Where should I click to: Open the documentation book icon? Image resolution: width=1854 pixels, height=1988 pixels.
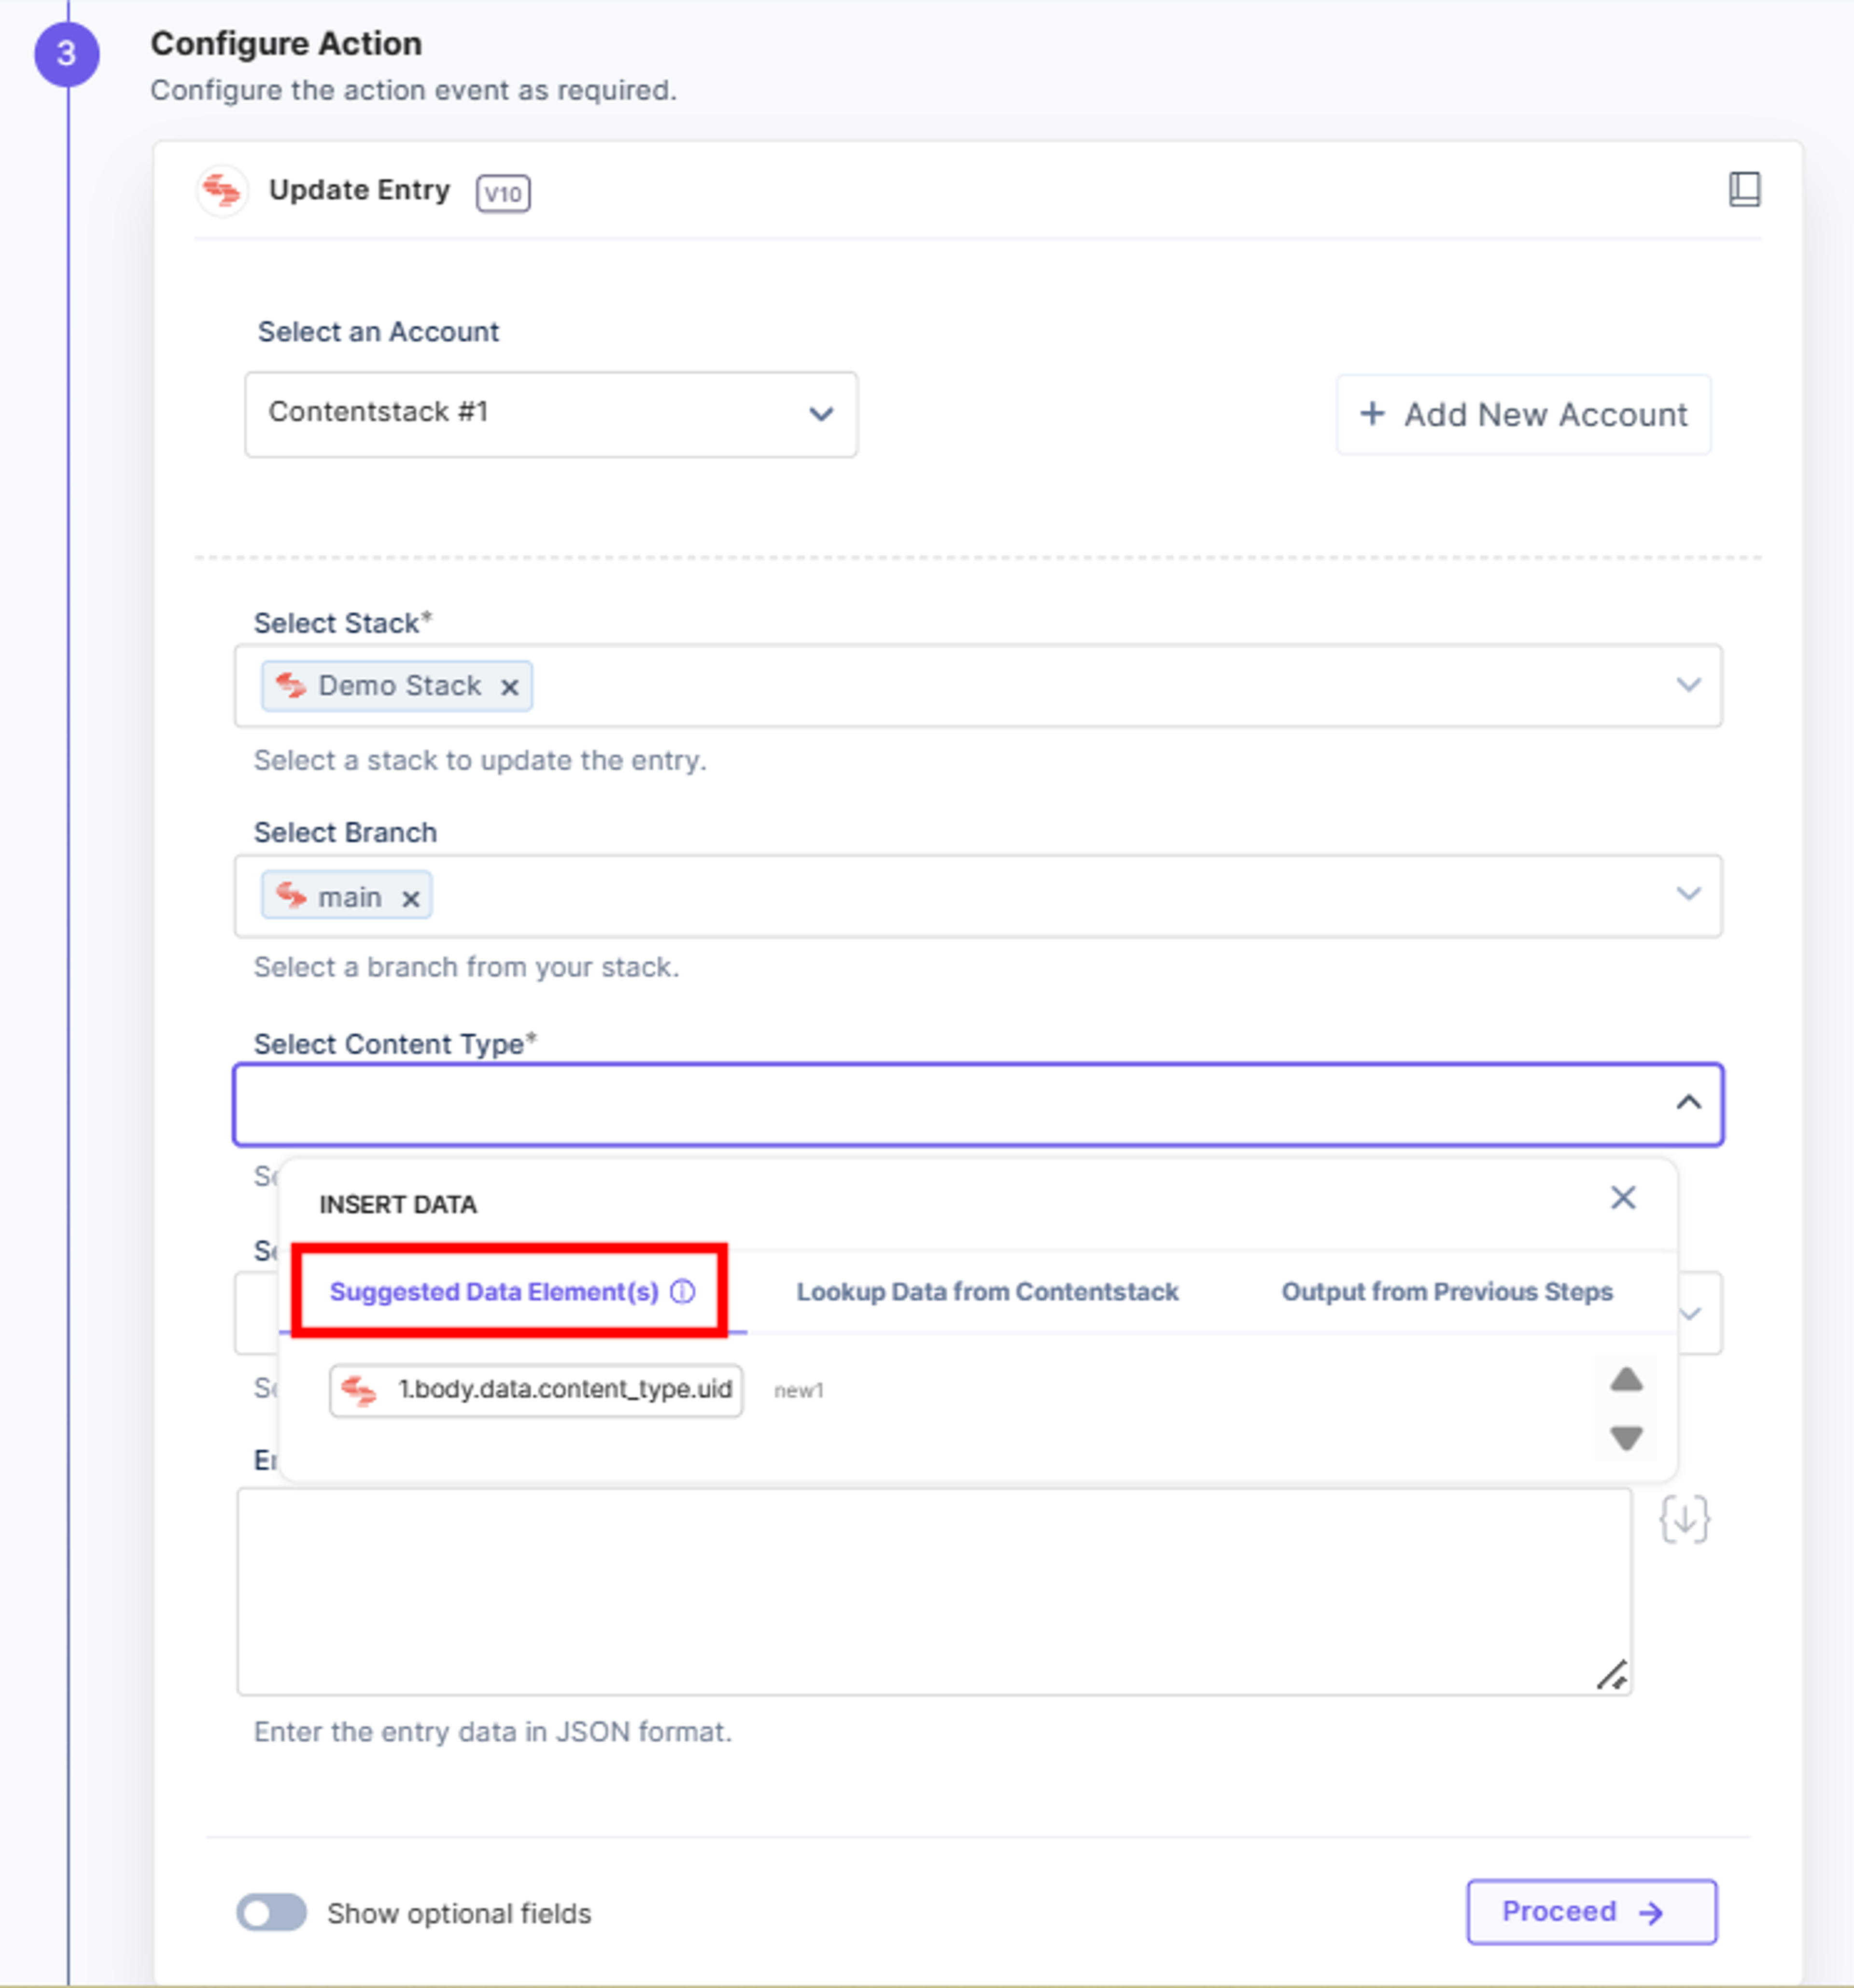click(x=1744, y=189)
